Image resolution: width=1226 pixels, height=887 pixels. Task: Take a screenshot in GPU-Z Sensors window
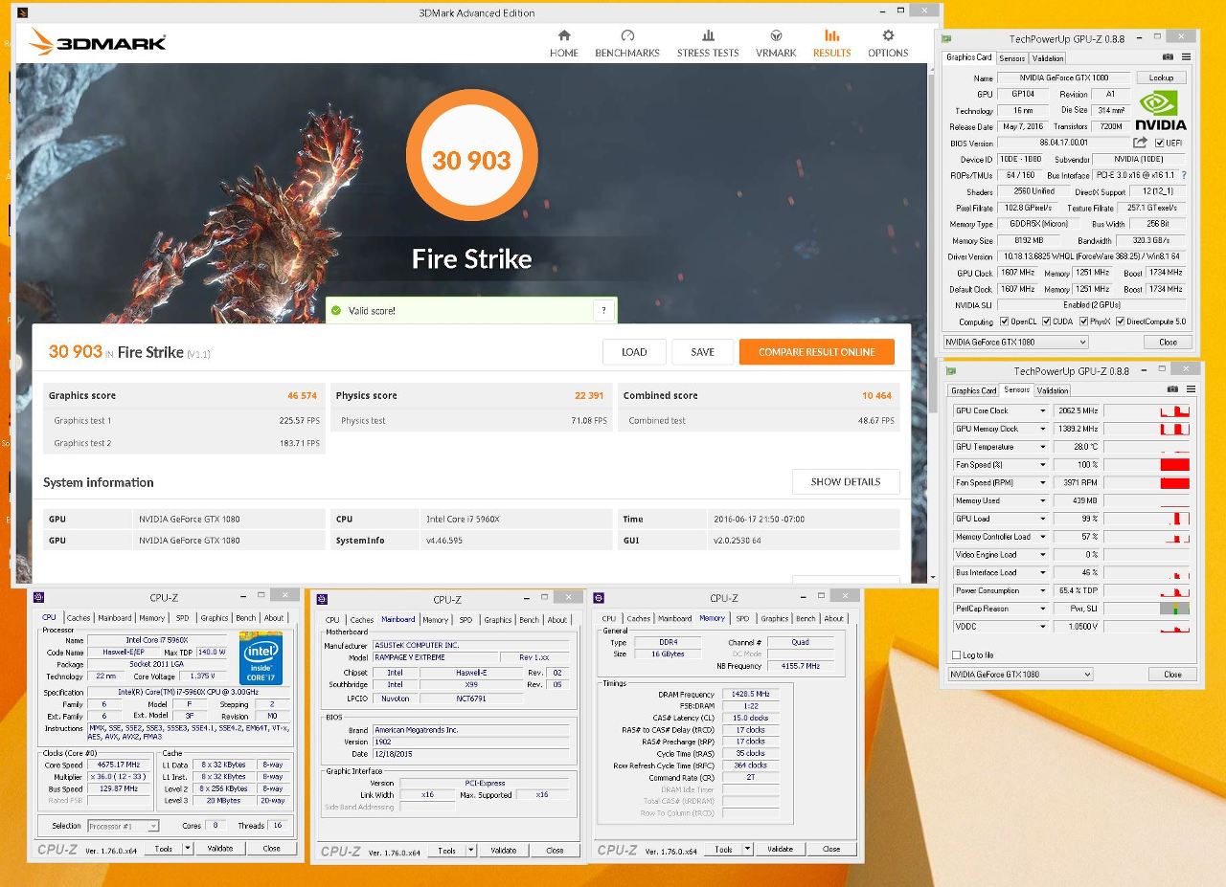click(x=1172, y=389)
